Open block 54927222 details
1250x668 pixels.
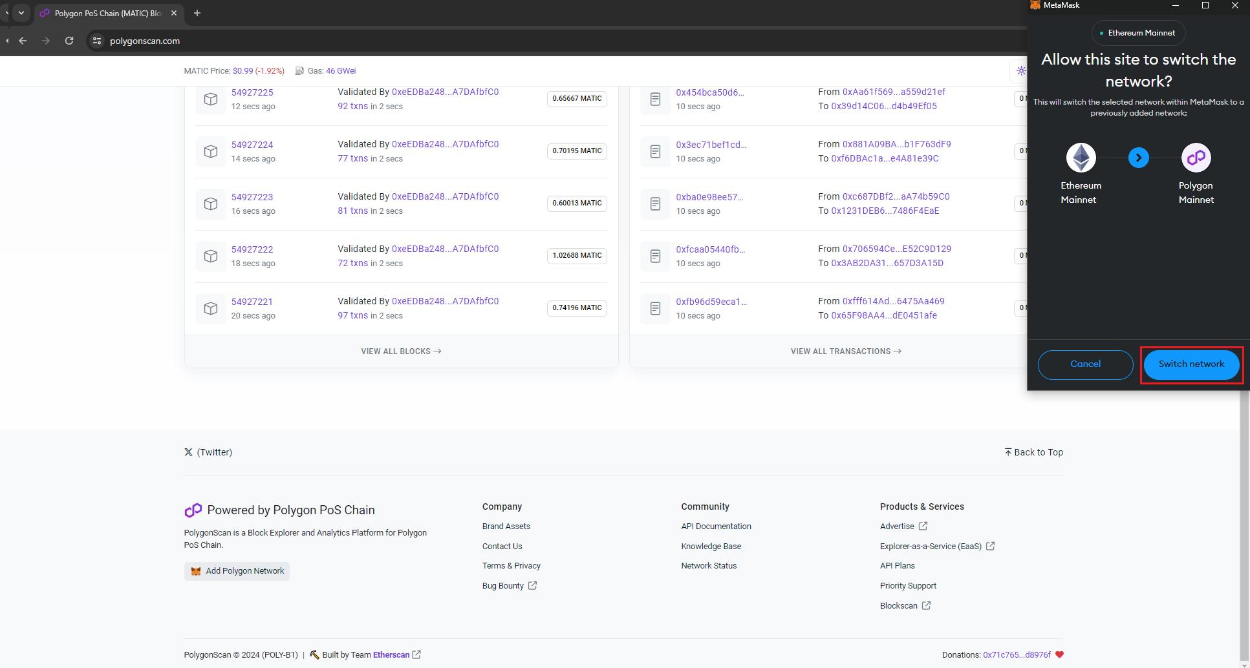click(252, 249)
